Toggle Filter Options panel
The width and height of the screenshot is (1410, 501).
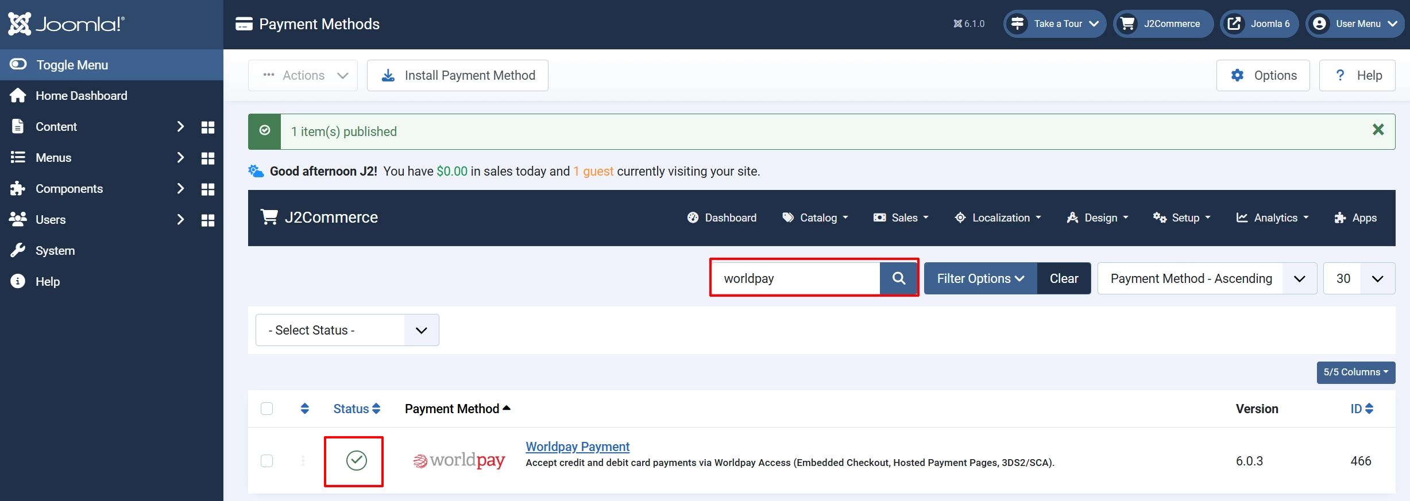coord(980,278)
